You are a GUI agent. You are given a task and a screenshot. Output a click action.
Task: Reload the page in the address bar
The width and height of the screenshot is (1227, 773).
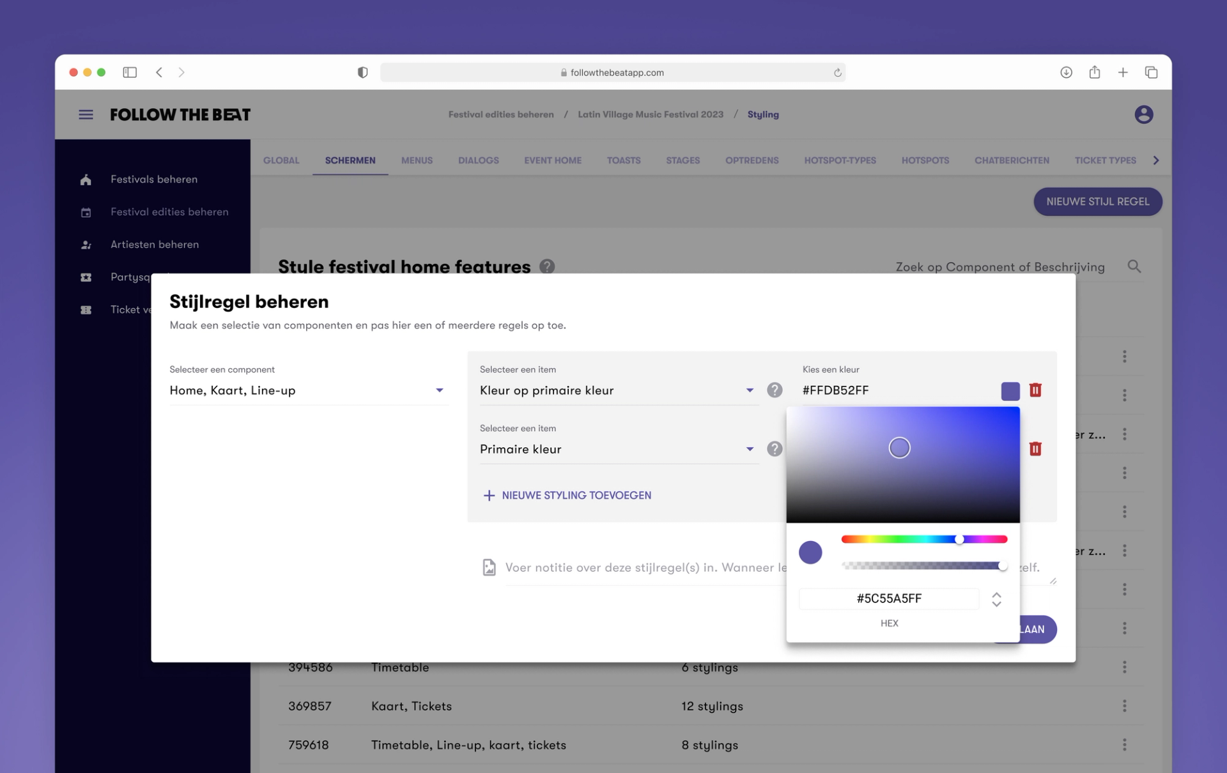point(837,73)
